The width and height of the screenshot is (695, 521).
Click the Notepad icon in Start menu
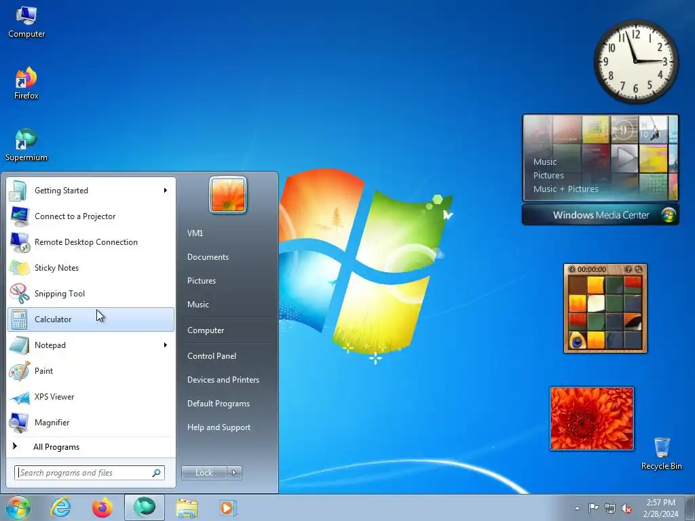pyautogui.click(x=19, y=345)
